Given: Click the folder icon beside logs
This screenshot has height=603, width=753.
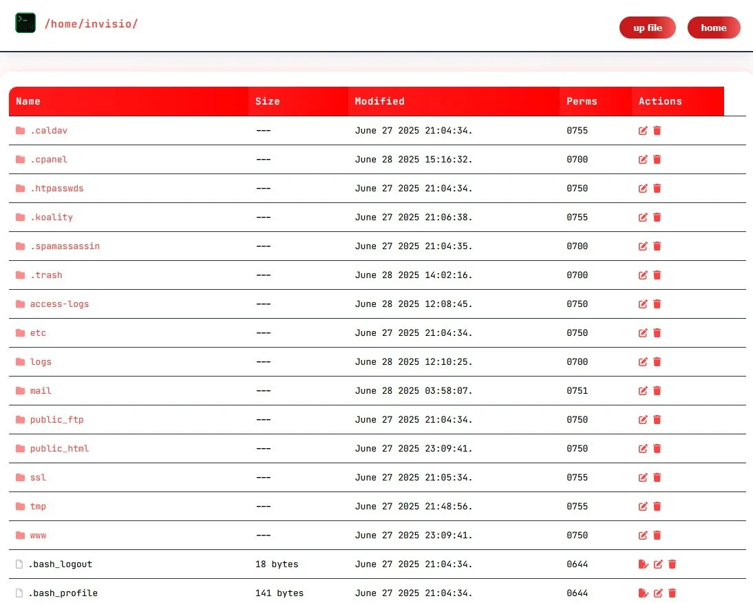Looking at the screenshot, I should (20, 361).
